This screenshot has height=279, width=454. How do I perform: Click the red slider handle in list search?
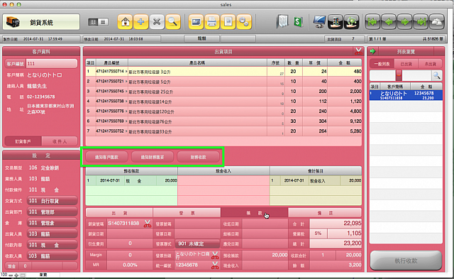(399, 75)
